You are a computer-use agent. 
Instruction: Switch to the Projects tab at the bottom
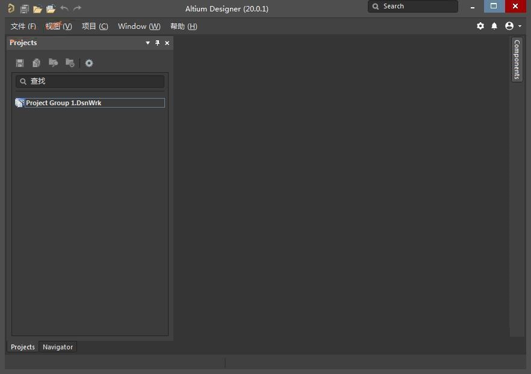[23, 347]
